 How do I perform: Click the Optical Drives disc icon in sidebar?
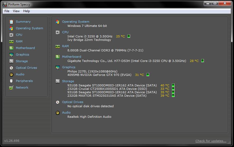11,68
